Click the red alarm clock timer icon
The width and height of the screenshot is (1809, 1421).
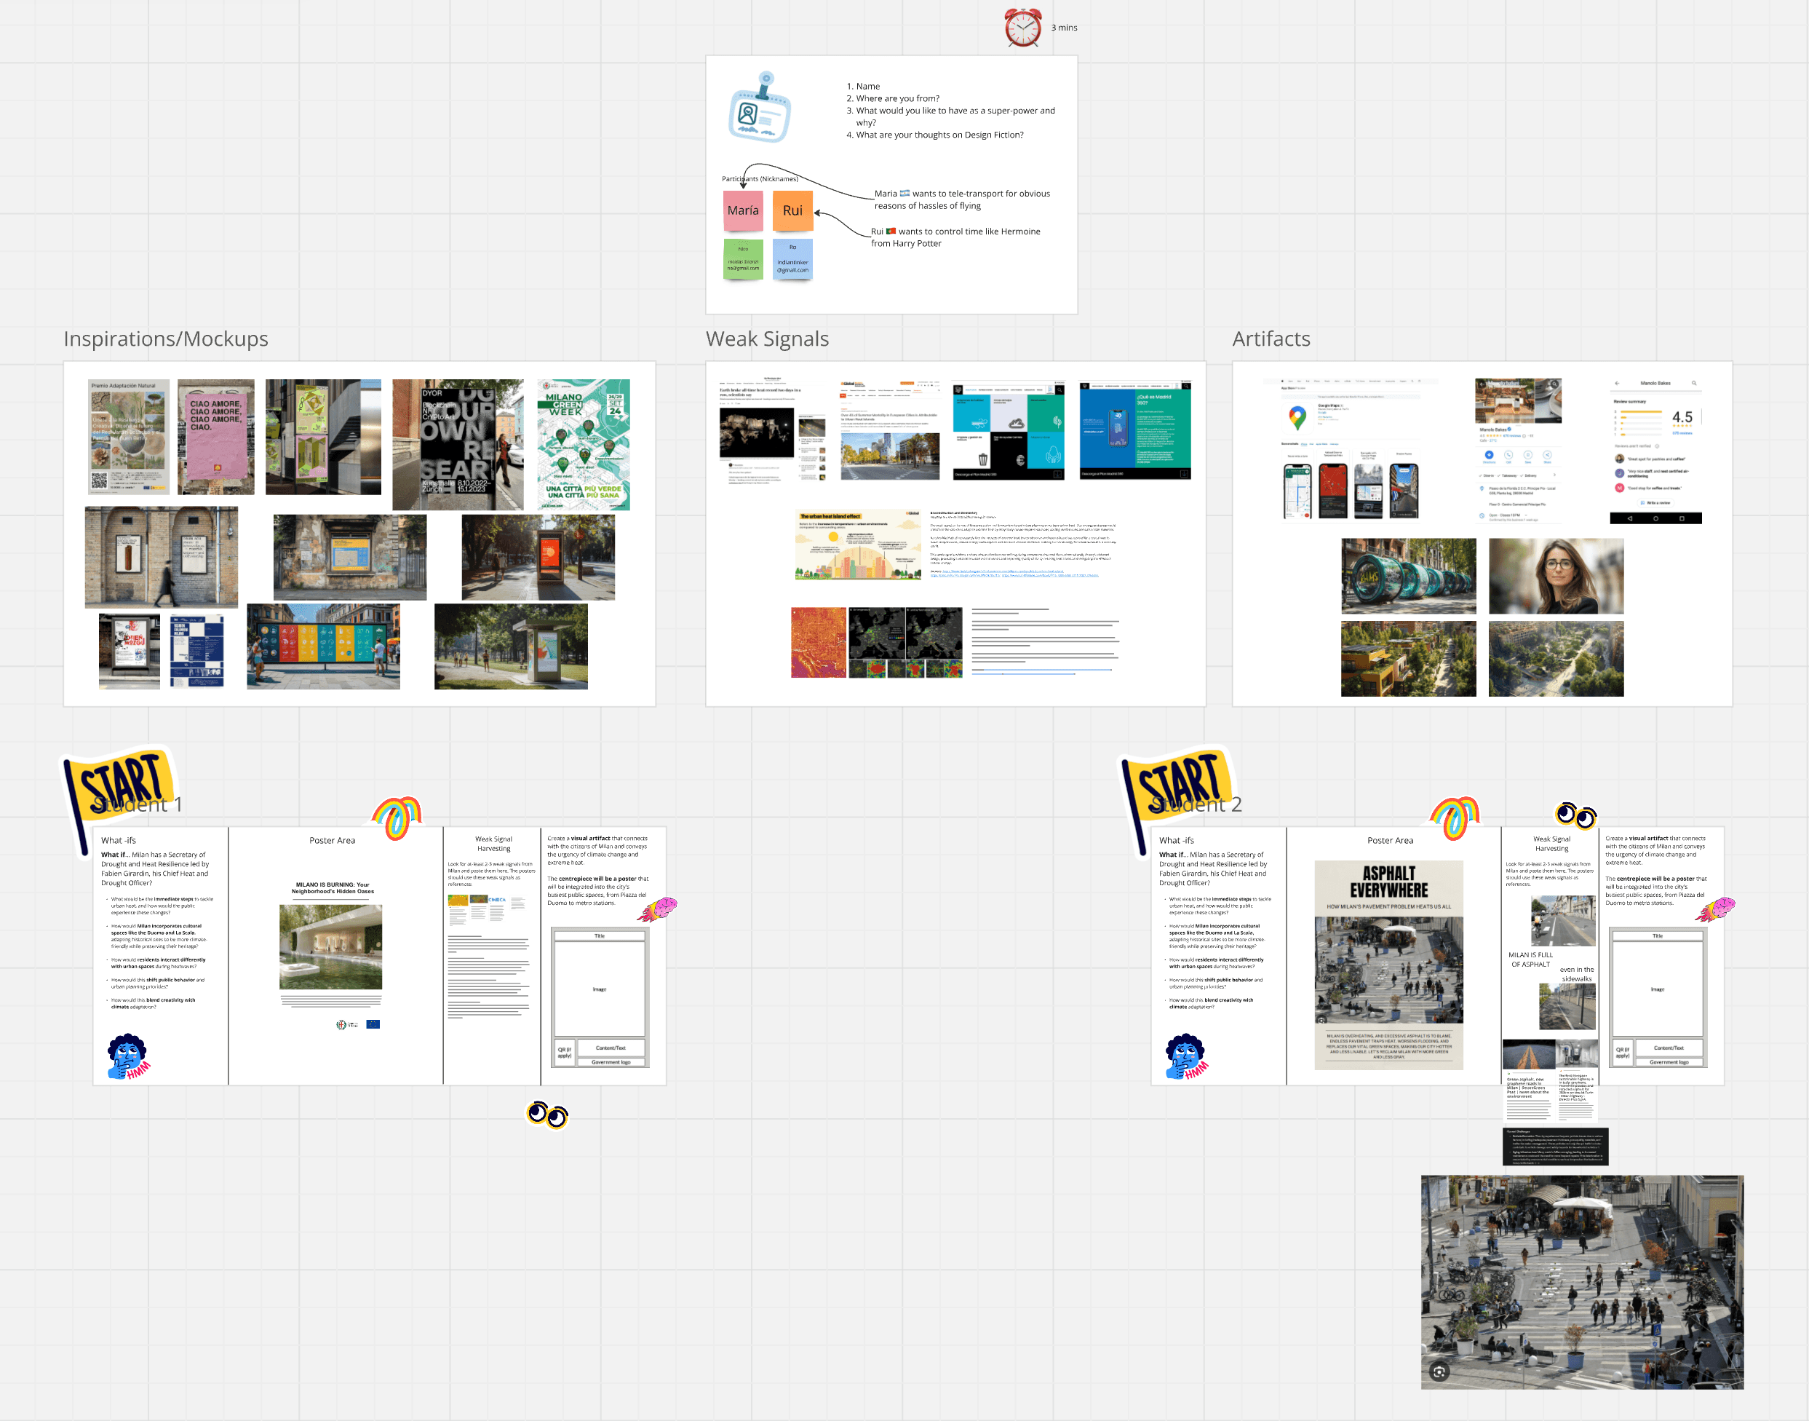coord(1022,28)
